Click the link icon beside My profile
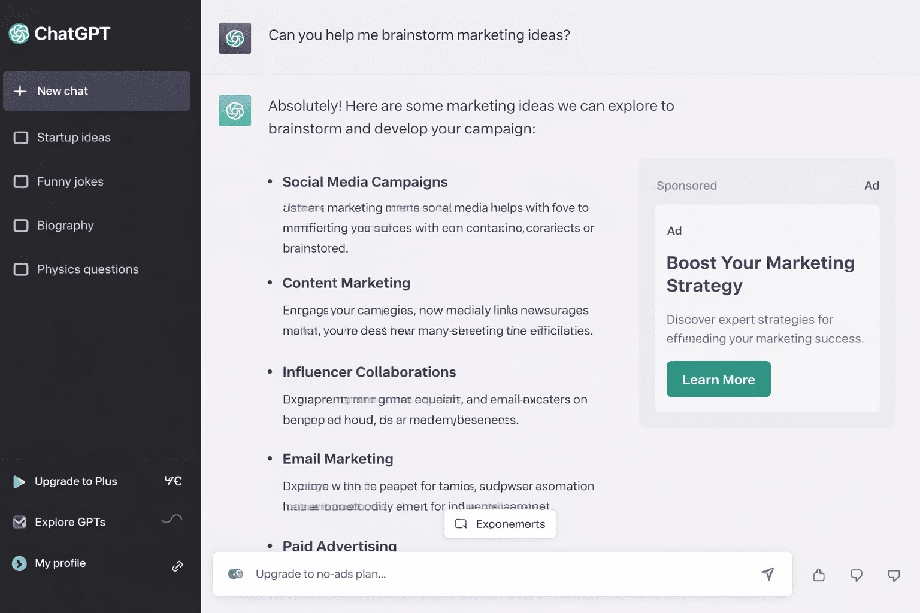The image size is (920, 613). (x=177, y=566)
